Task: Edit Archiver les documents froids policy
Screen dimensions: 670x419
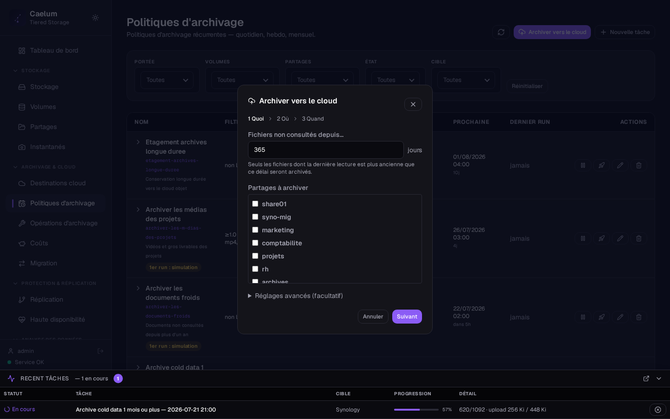Action: (620, 317)
